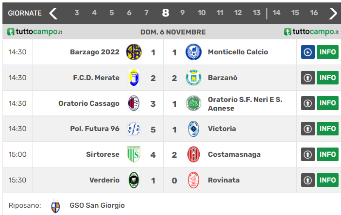
Task: Open the F.C.D. Merate team page
Action: point(96,78)
